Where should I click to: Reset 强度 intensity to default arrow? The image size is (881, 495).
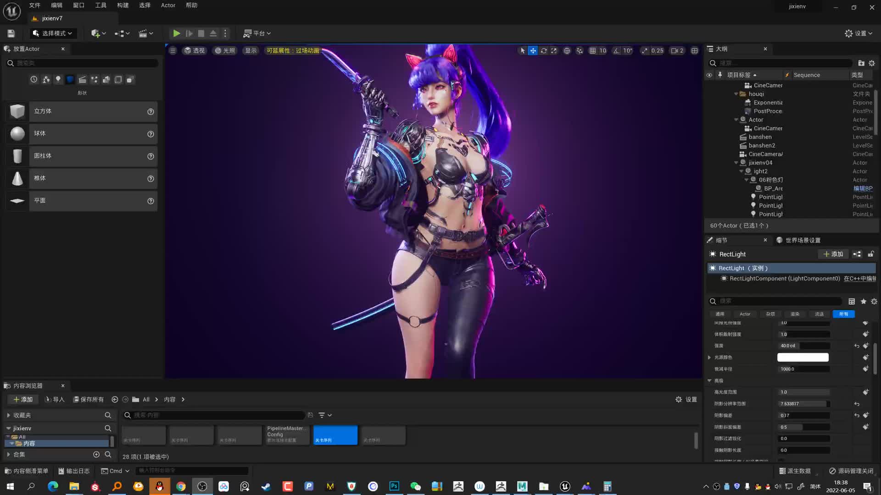pos(857,346)
